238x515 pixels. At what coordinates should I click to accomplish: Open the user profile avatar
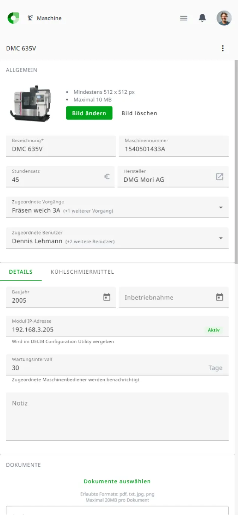point(224,18)
